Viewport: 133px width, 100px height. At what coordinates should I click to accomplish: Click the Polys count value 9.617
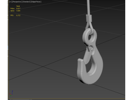click(18, 8)
